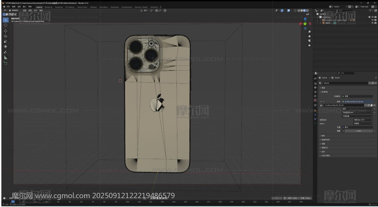Open the Scene properties tab icon
The image size is (378, 207).
(315, 96)
